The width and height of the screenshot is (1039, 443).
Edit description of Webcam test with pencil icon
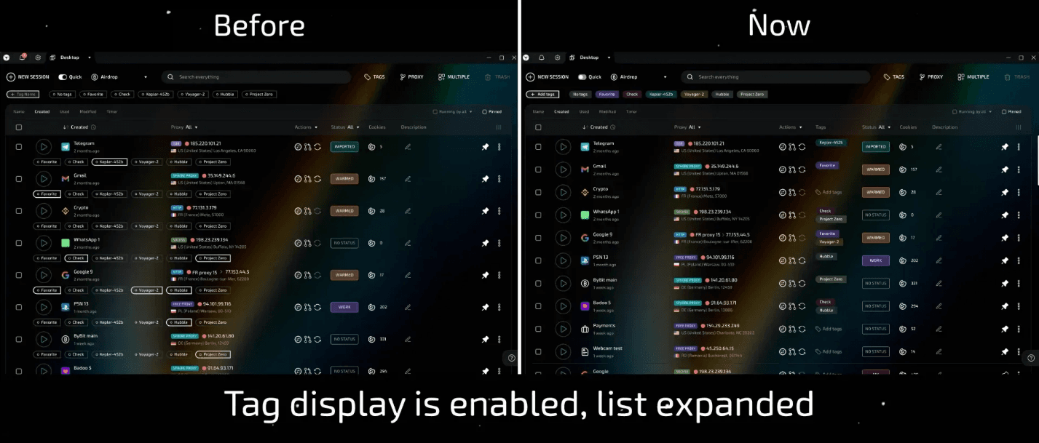click(x=939, y=351)
